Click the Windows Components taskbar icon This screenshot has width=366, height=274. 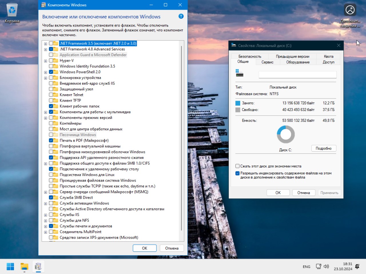point(38,267)
